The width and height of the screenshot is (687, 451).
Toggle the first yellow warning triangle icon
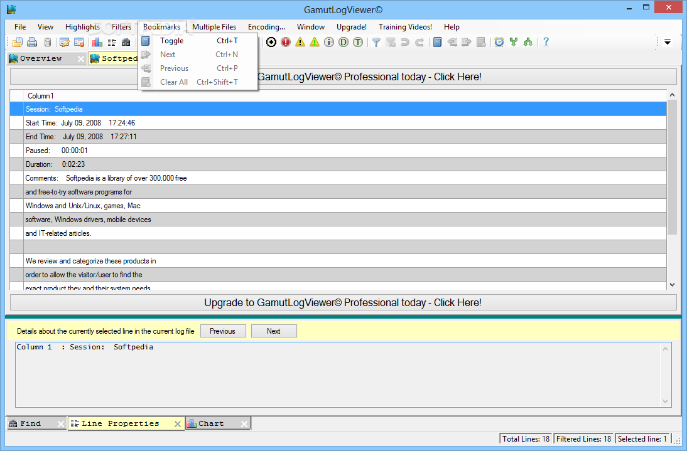coord(300,42)
